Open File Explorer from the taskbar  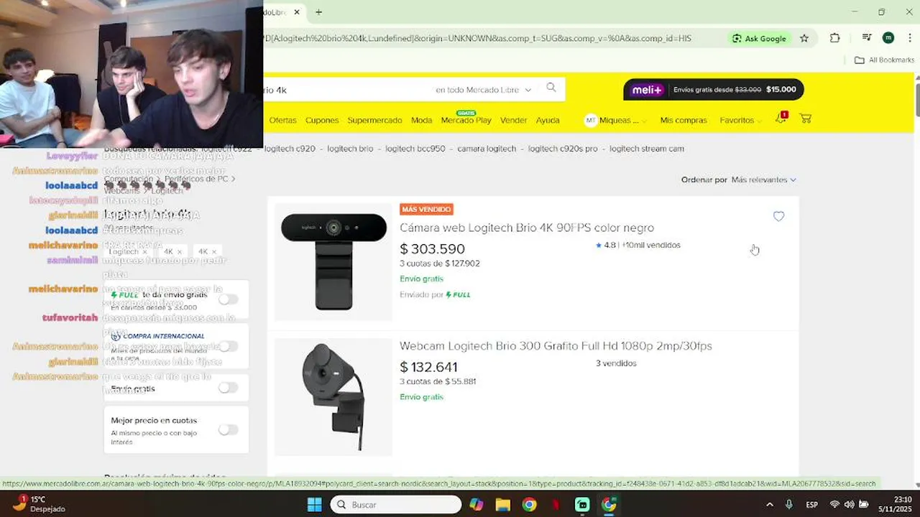coord(503,504)
